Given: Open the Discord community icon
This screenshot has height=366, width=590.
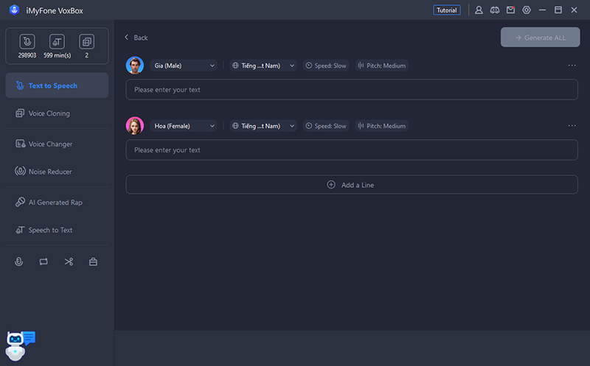Looking at the screenshot, I should [x=494, y=10].
